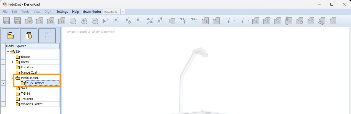Click the trash can delete button
The height and width of the screenshot is (114, 351).
tap(47, 36)
